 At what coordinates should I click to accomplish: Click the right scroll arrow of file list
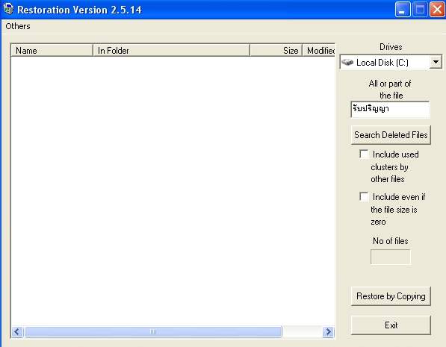(x=328, y=331)
